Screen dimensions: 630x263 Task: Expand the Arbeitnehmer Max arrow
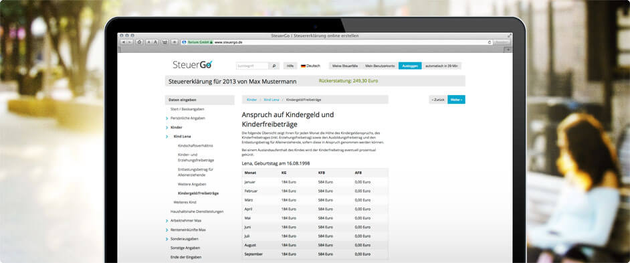pyautogui.click(x=167, y=221)
